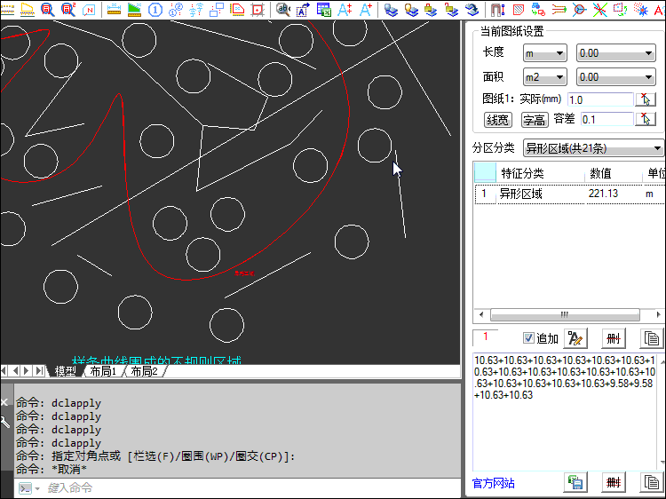Viewport: 666px width, 499px height.
Task: Toggle the 追加 checkbox
Action: tap(529, 338)
